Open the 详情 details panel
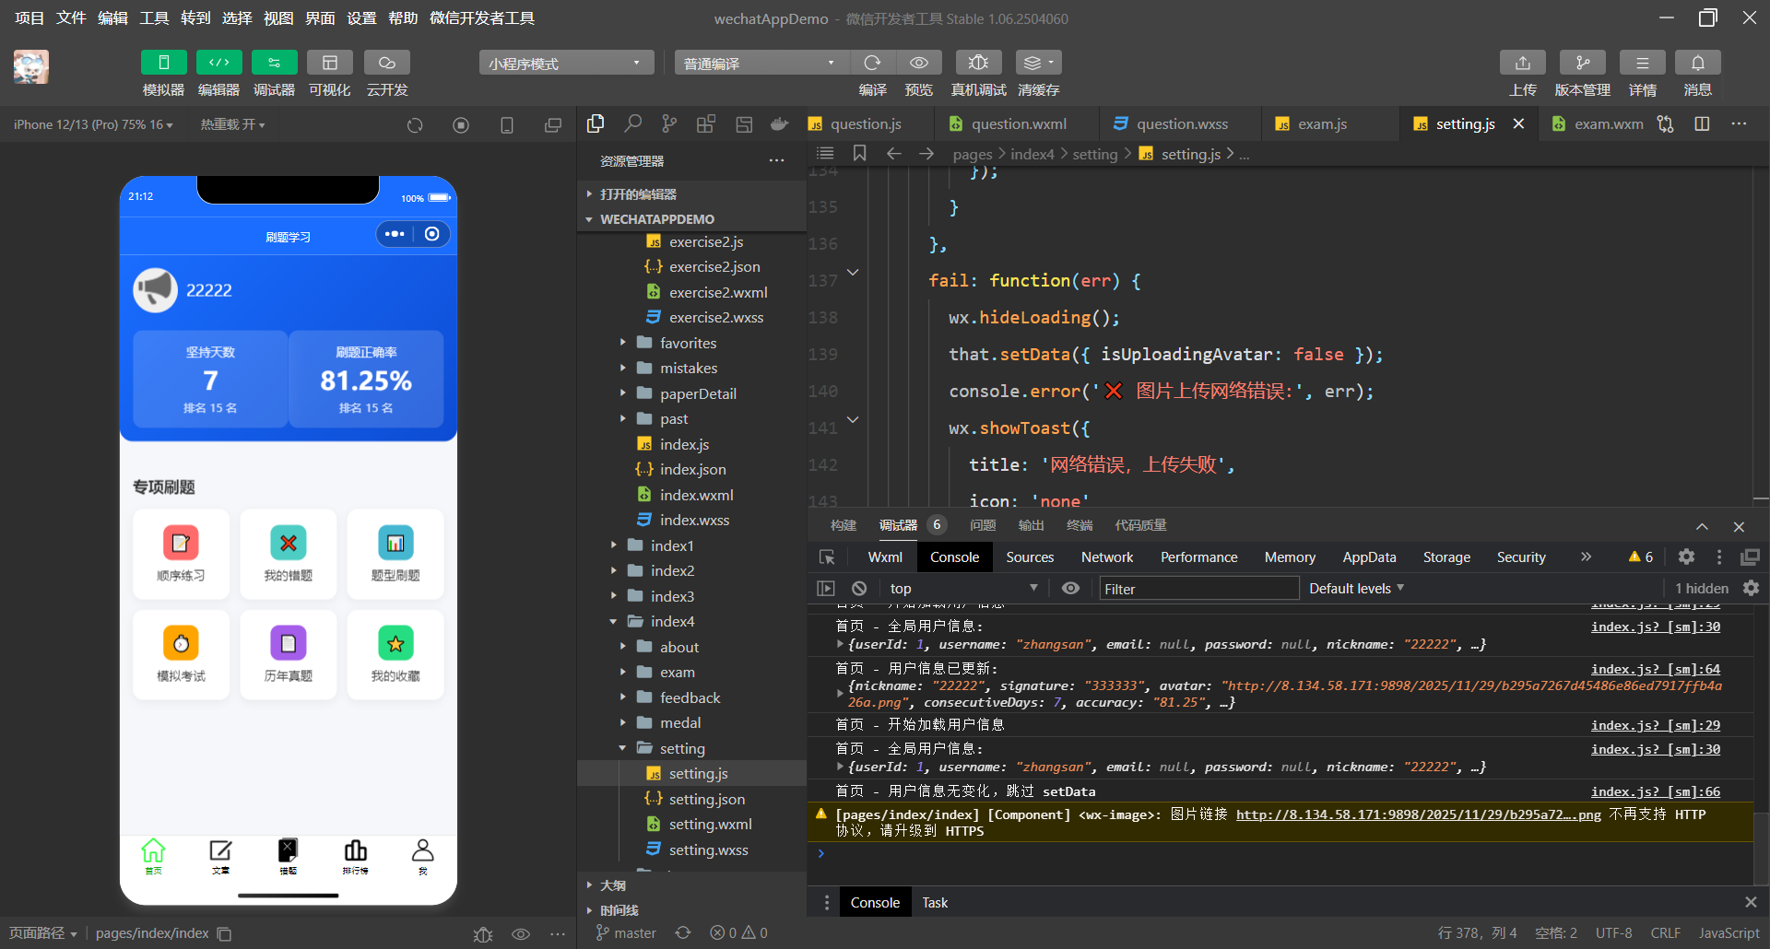 tap(1643, 63)
